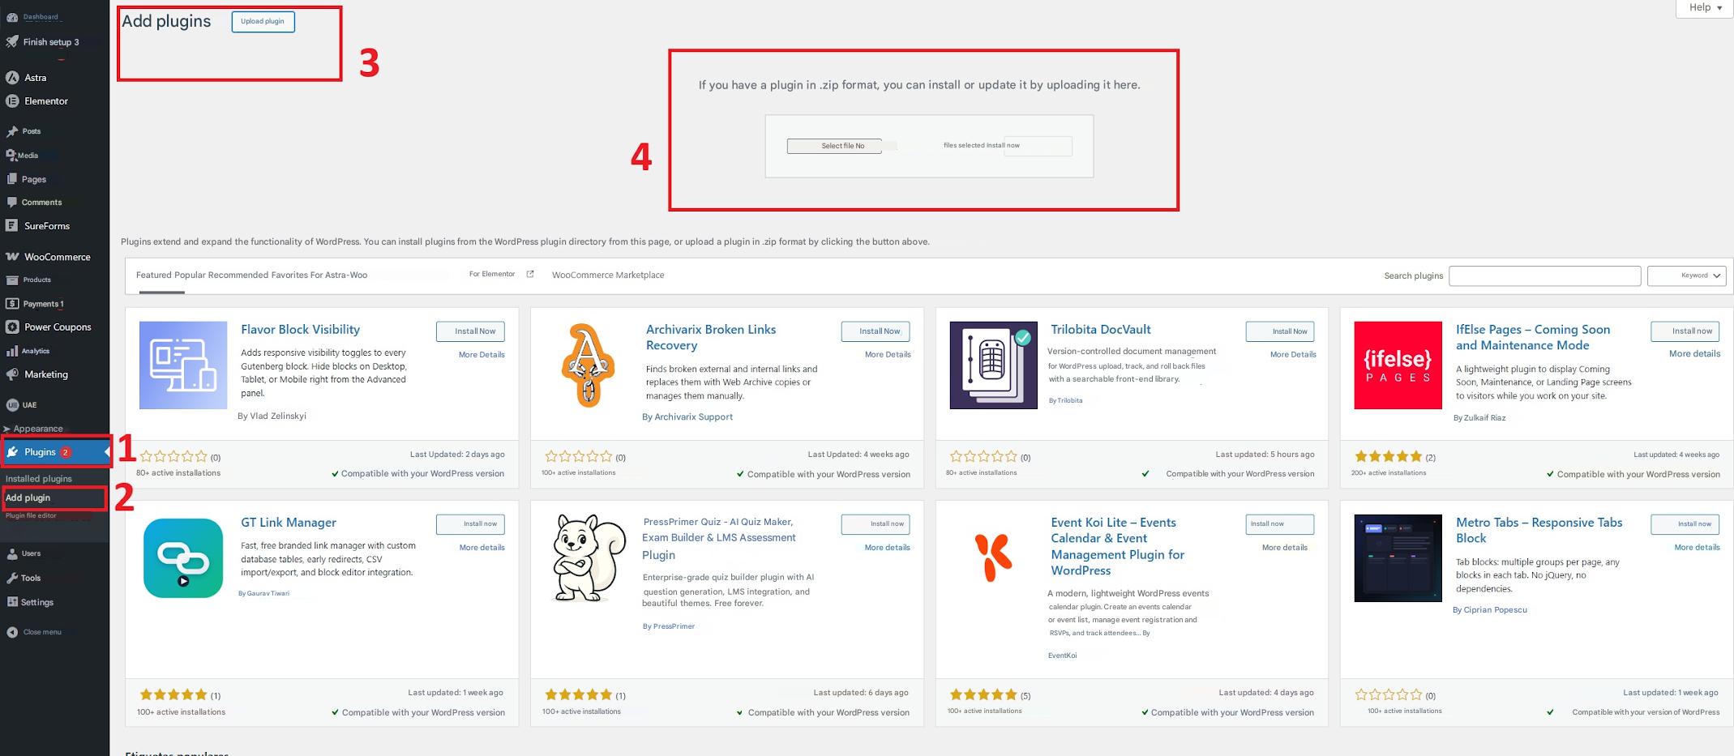Image resolution: width=1734 pixels, height=756 pixels.
Task: Expand the Help dropdown tab
Action: click(x=1705, y=8)
